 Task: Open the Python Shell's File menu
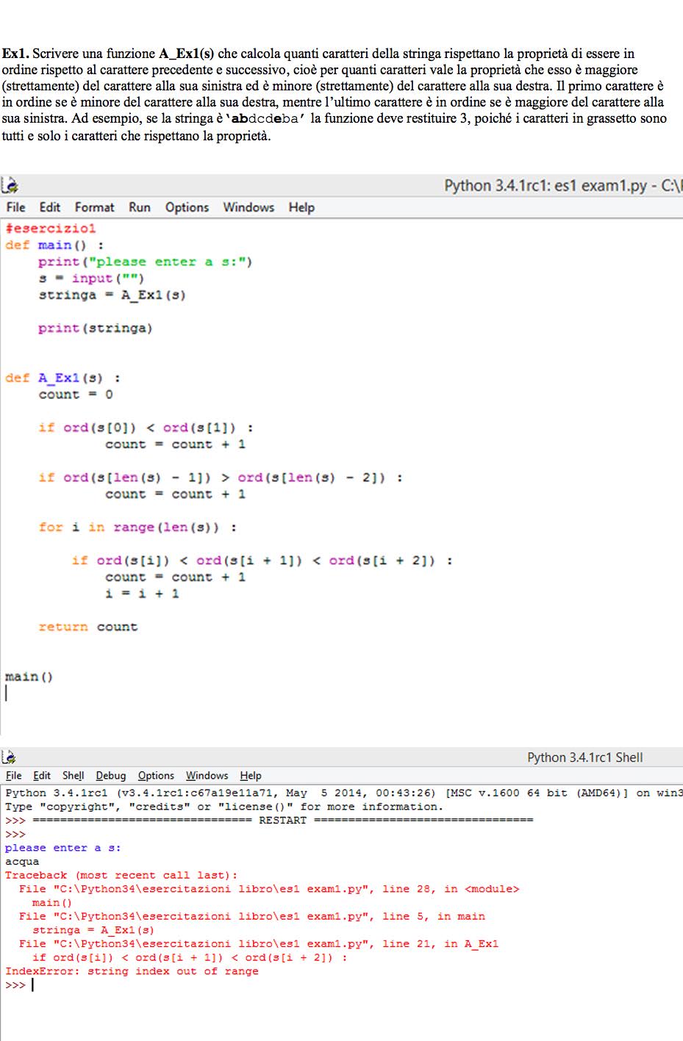[13, 775]
